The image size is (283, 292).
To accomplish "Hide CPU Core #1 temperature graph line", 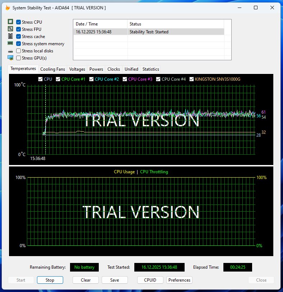I will pos(58,79).
